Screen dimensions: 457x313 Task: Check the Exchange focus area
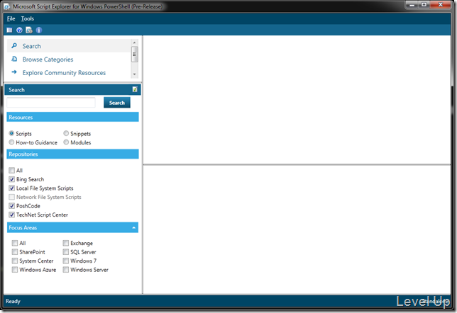(x=66, y=243)
